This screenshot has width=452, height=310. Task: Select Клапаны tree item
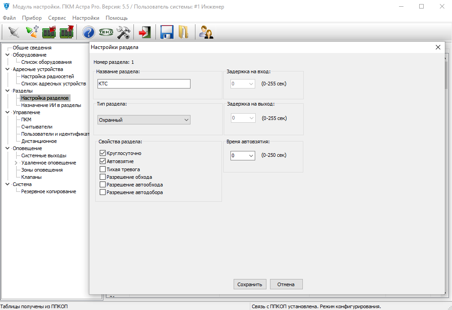31,177
